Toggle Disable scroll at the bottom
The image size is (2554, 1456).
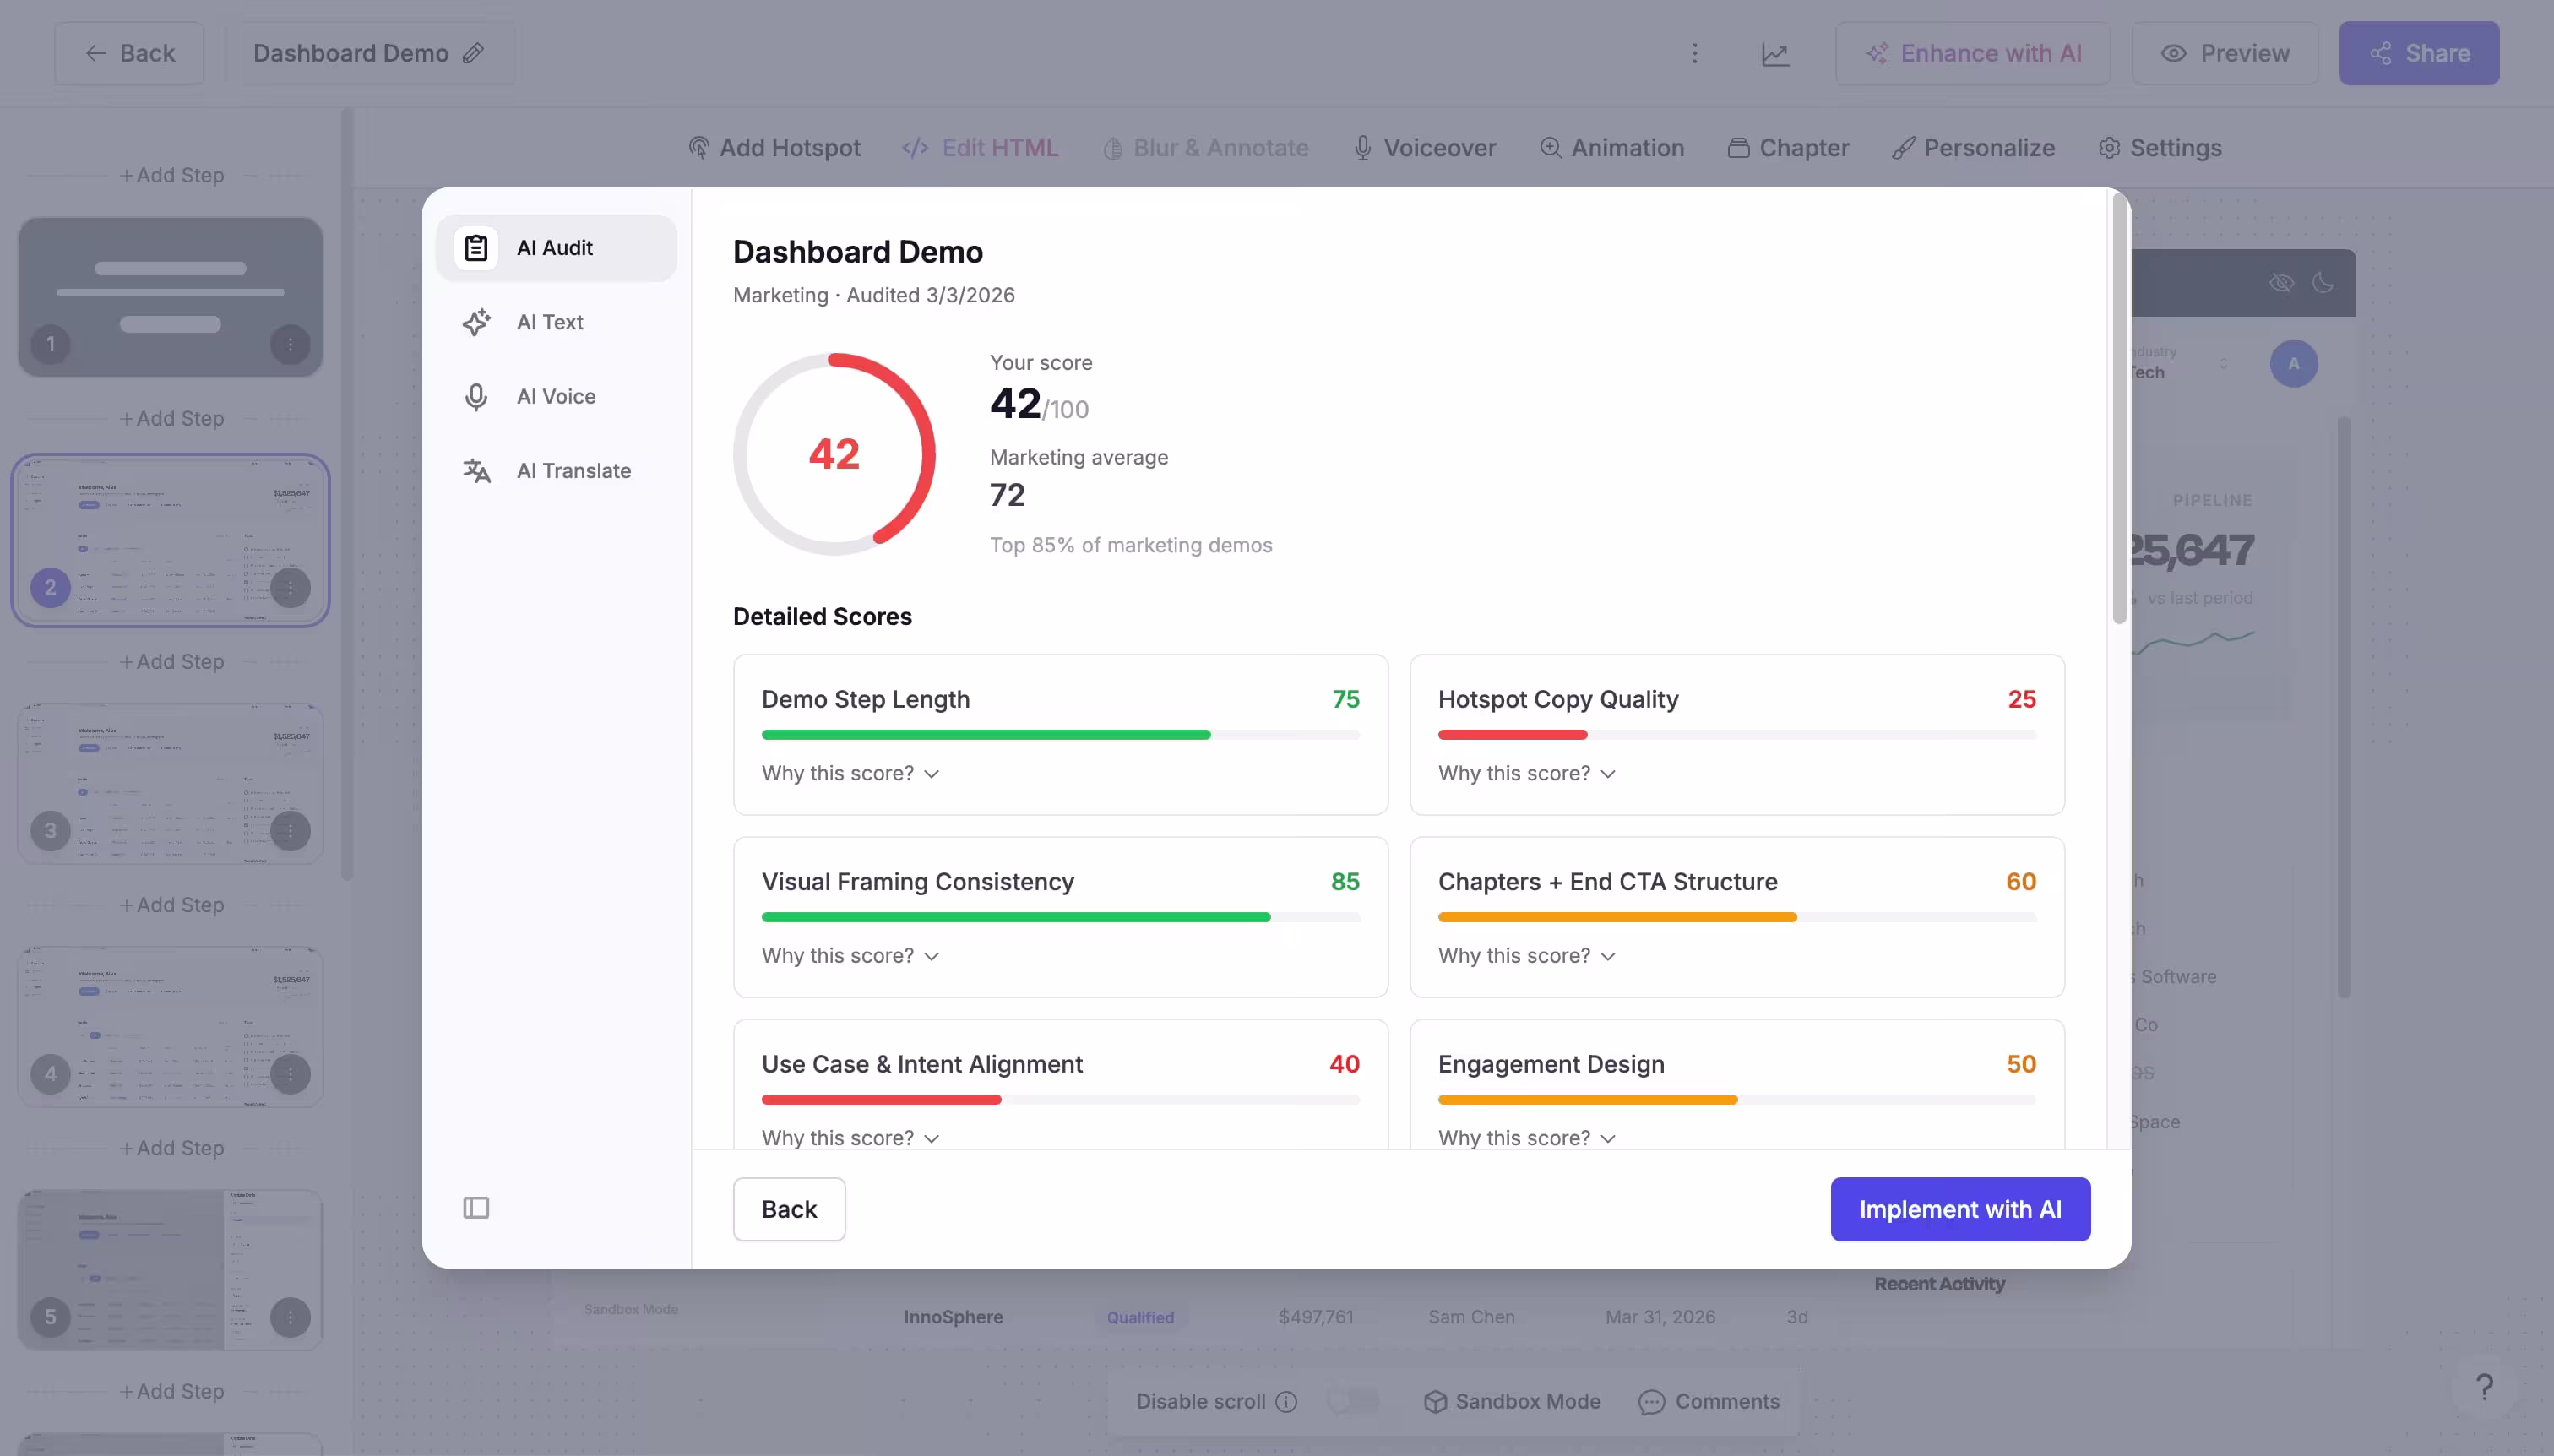1352,1401
